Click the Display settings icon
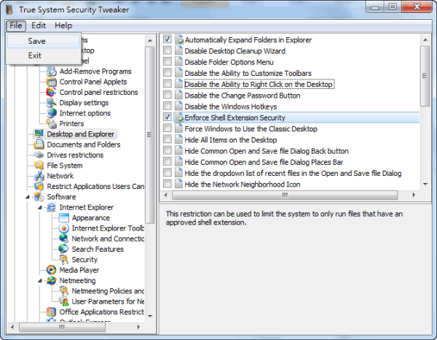Screen dimensions: 437x340 click(x=52, y=103)
